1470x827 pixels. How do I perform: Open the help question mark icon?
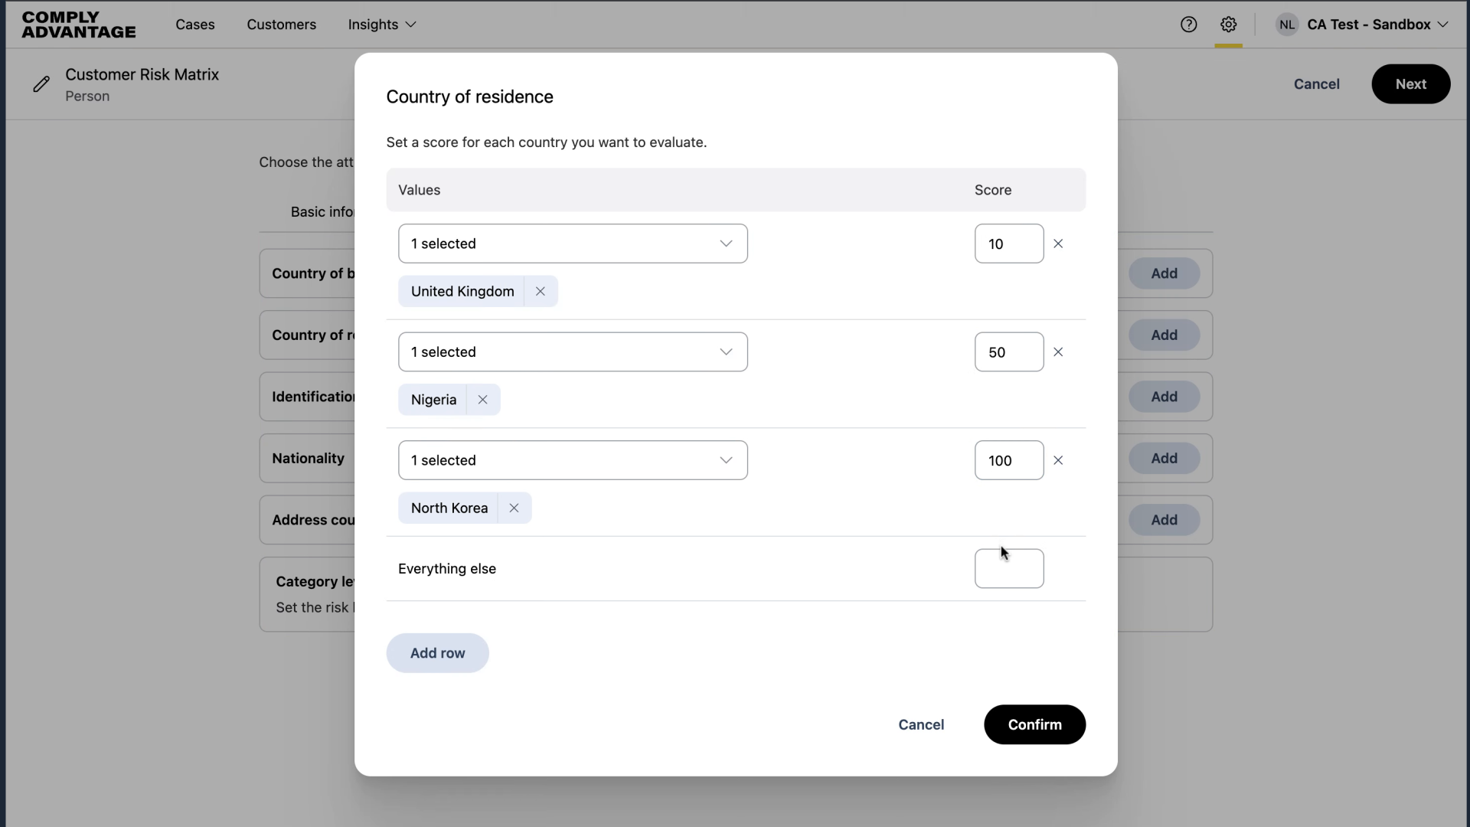pyautogui.click(x=1188, y=25)
